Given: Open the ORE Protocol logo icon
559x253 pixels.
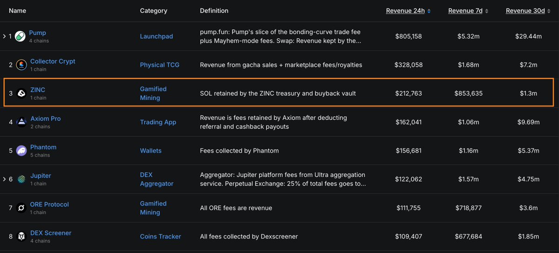Looking at the screenshot, I should [x=21, y=208].
